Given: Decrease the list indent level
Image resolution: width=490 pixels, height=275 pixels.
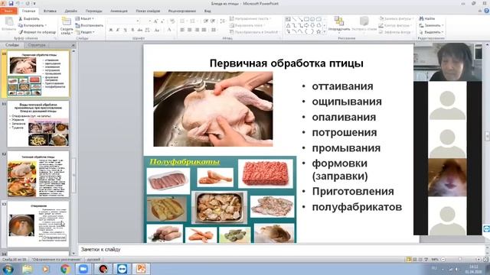Looking at the screenshot, I should pos(206,21).
